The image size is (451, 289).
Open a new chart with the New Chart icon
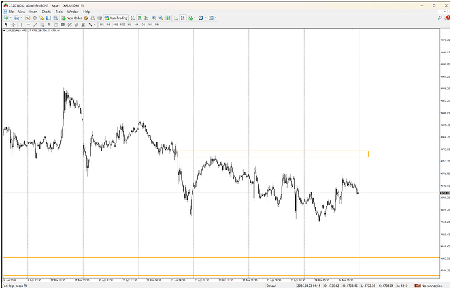(x=6, y=18)
